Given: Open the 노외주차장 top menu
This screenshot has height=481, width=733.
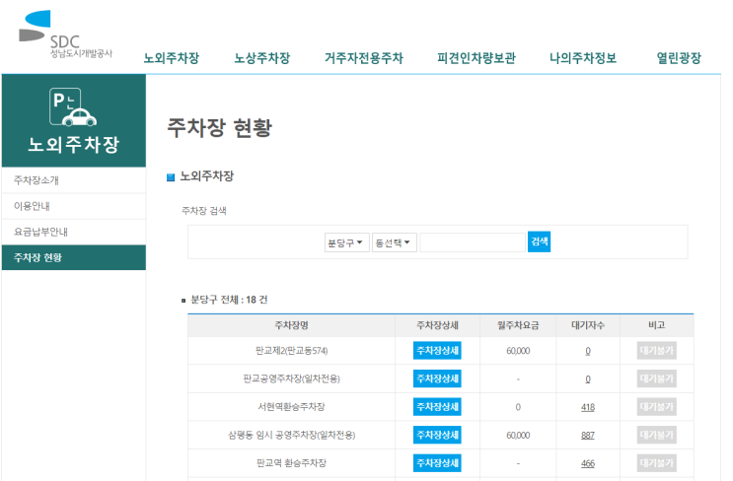Looking at the screenshot, I should [171, 58].
